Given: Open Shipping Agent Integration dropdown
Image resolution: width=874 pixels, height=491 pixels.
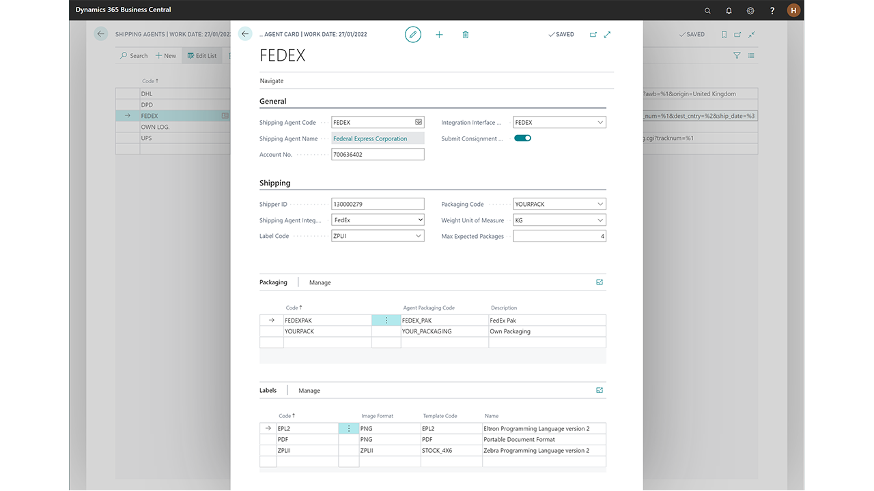Looking at the screenshot, I should 419,220.
